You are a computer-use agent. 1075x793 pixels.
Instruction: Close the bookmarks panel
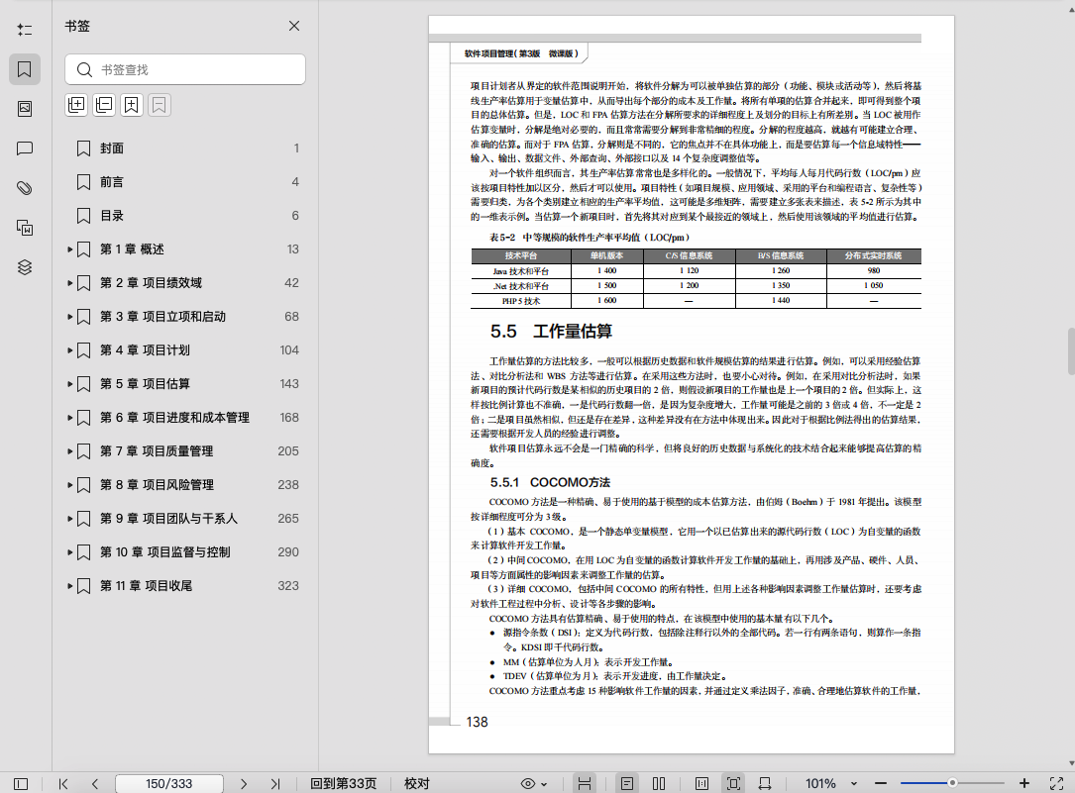click(294, 26)
